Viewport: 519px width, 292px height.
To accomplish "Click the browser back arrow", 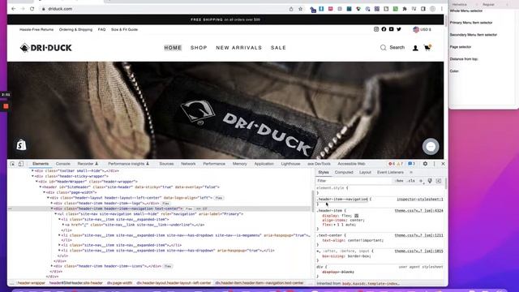I will click(x=13, y=9).
